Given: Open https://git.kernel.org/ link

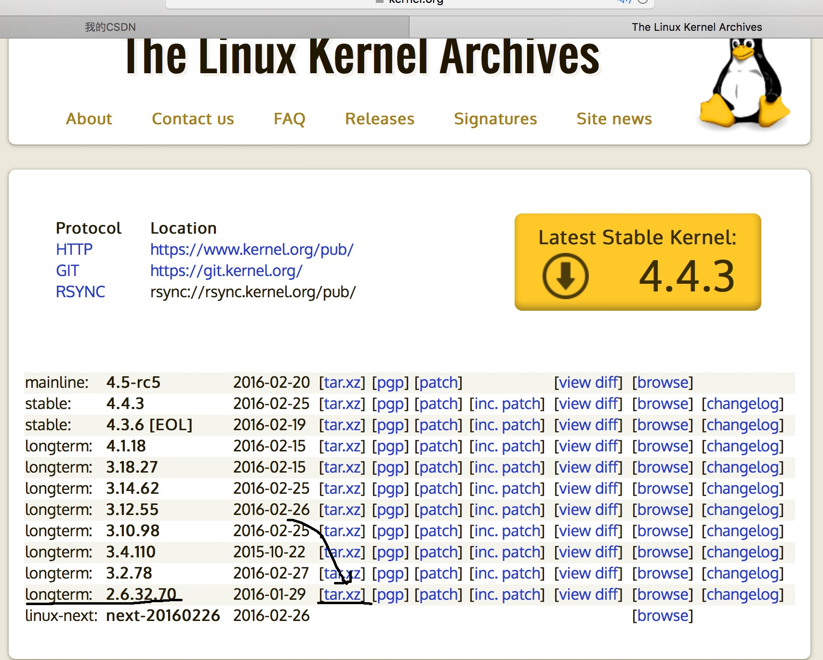Looking at the screenshot, I should (x=226, y=271).
